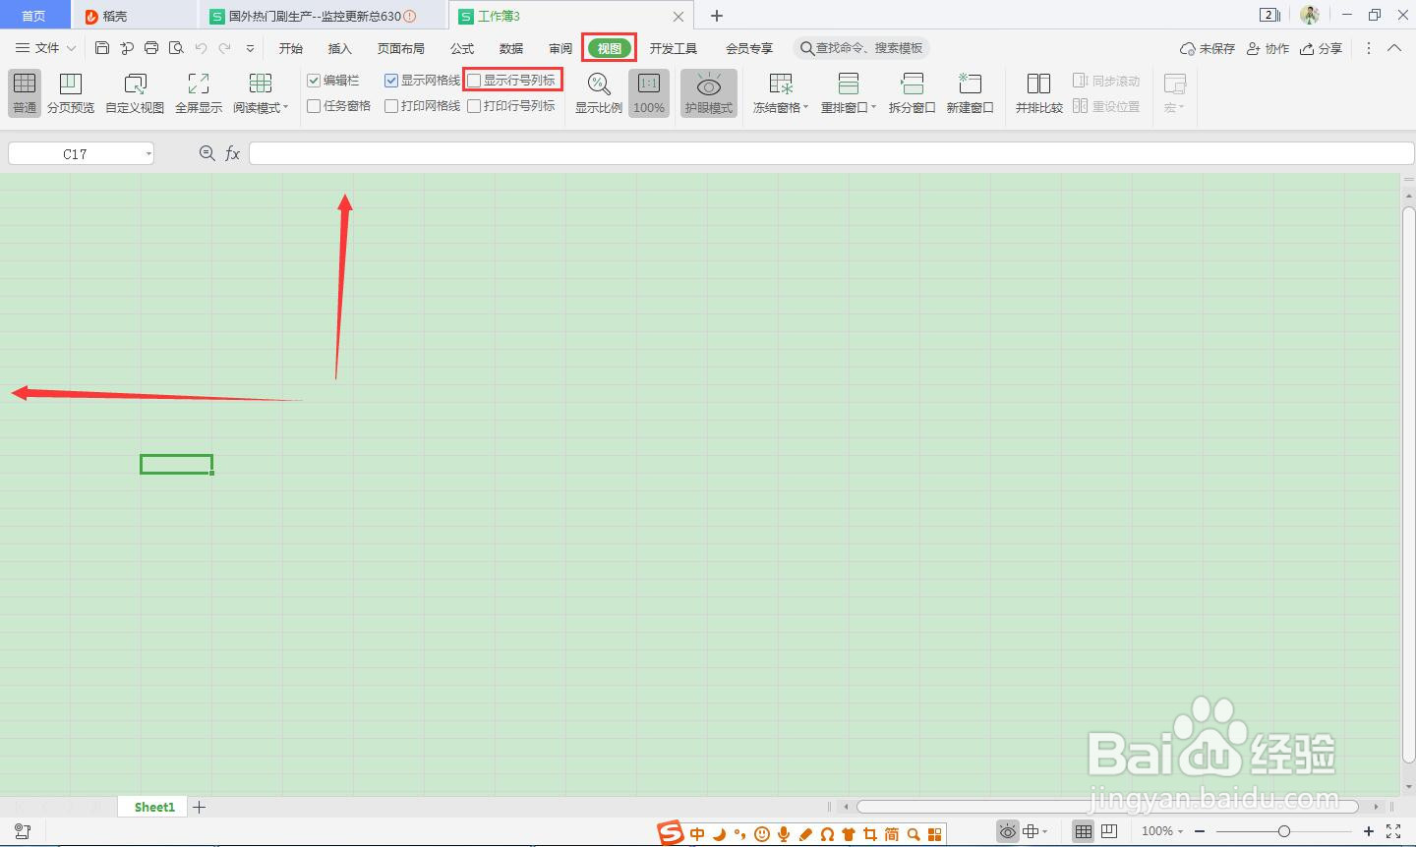The height and width of the screenshot is (847, 1416).
Task: Open the 数据 ribbon tab
Action: (511, 48)
